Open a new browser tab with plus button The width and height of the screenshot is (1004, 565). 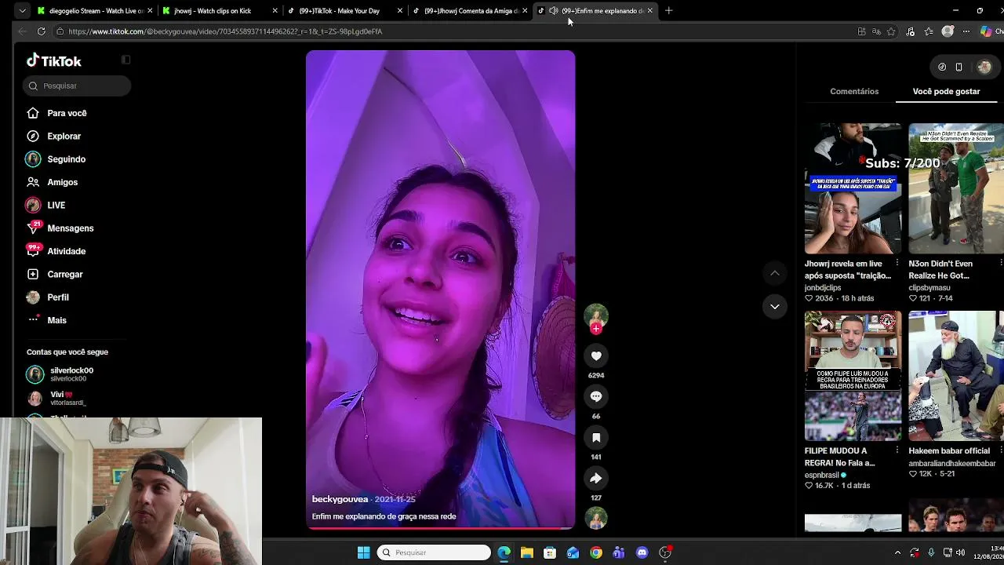click(x=668, y=11)
